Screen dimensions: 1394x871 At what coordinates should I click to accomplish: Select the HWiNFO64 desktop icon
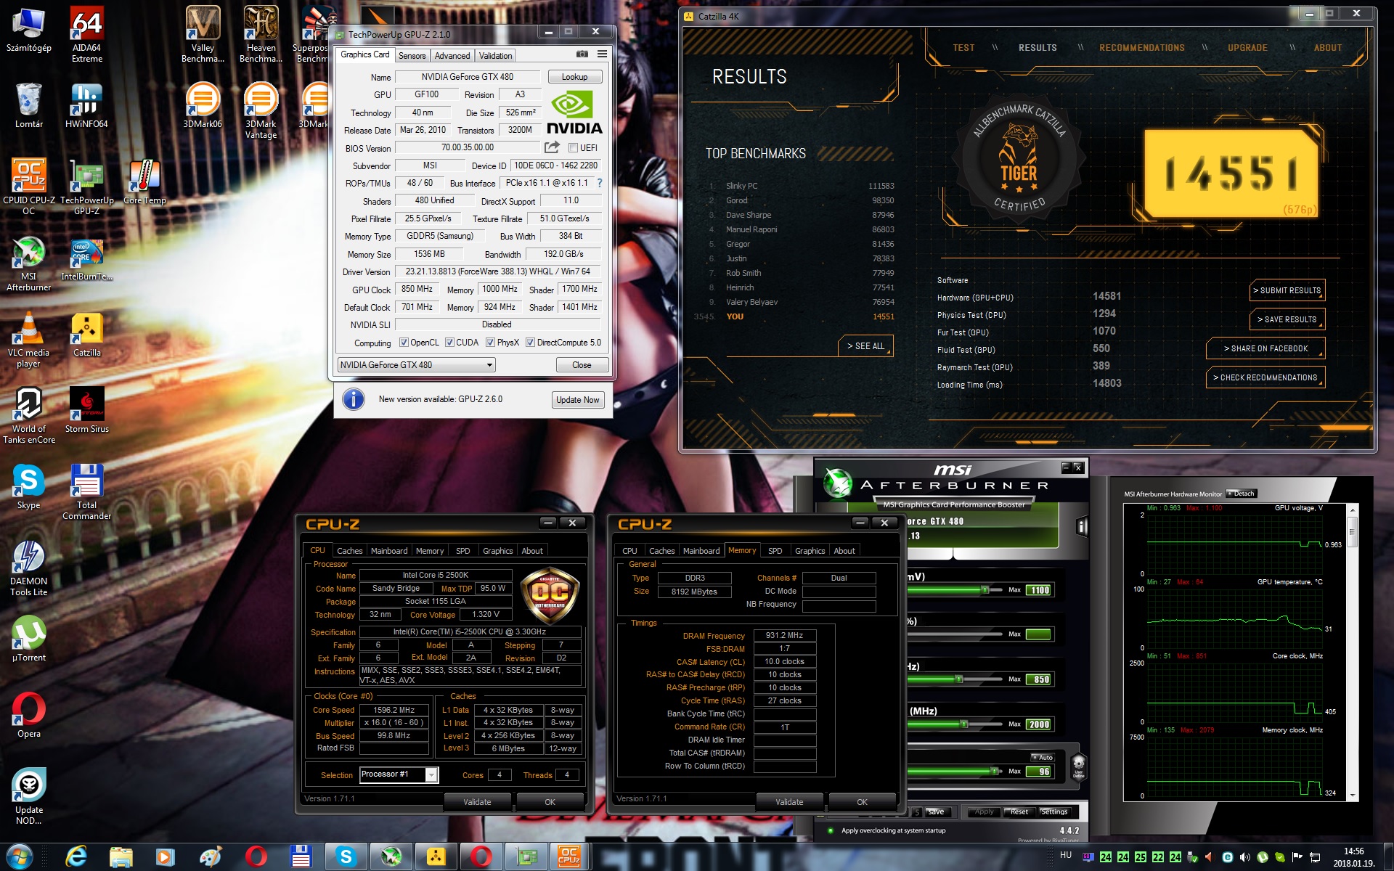coord(86,106)
